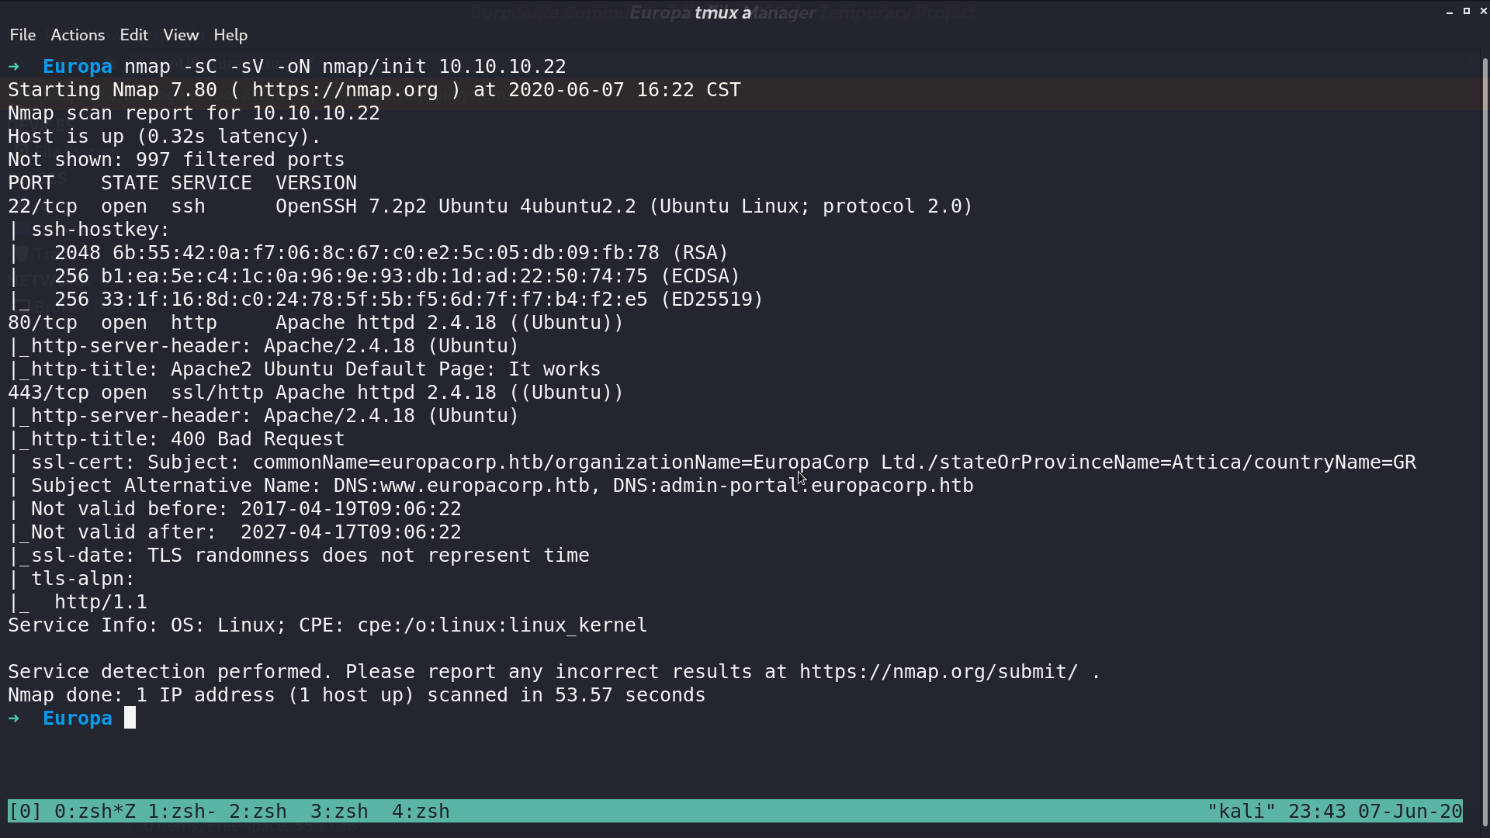Click the cursor block at the Europa prompt
This screenshot has height=838, width=1490.
130,718
